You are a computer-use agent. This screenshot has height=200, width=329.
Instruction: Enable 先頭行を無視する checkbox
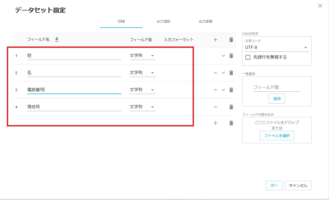point(248,57)
